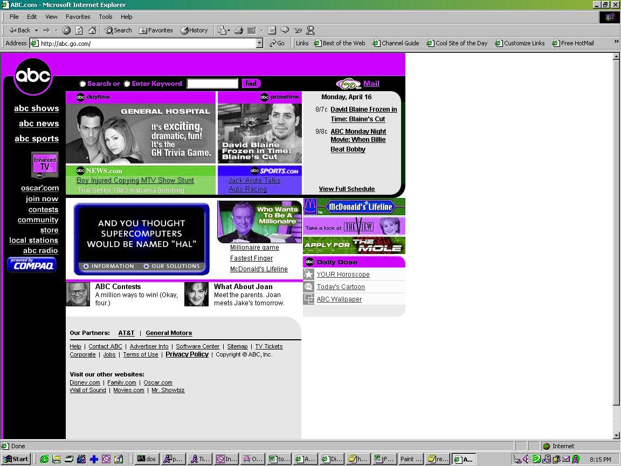Click the Go network Mail logo icon
The image size is (621, 466).
pos(349,84)
